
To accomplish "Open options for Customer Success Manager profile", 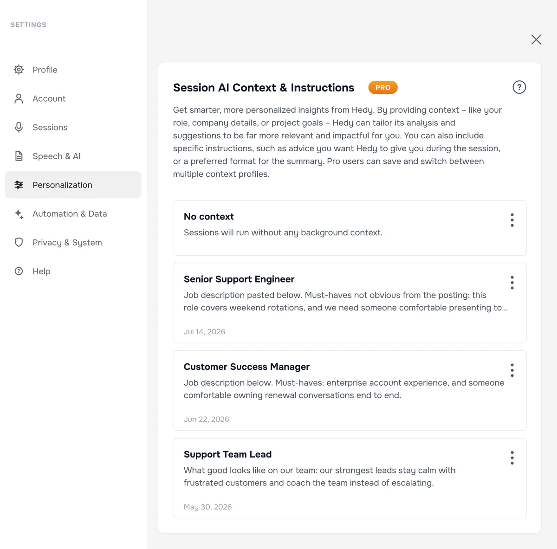I will pyautogui.click(x=512, y=370).
